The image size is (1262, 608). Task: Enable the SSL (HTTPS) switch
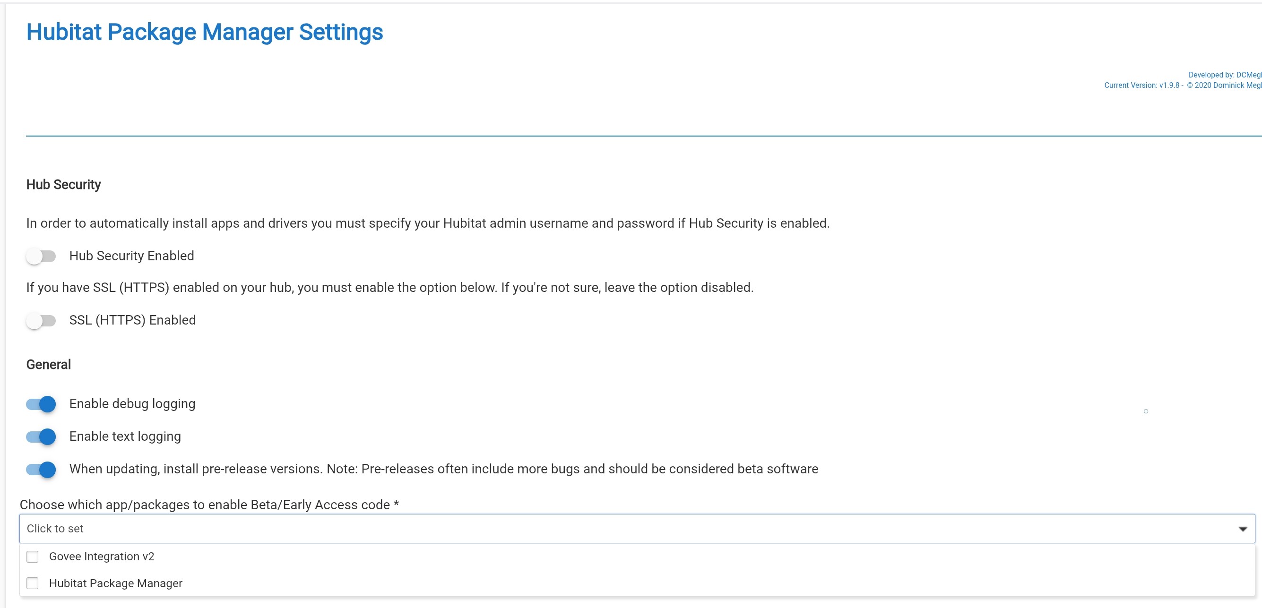click(41, 321)
